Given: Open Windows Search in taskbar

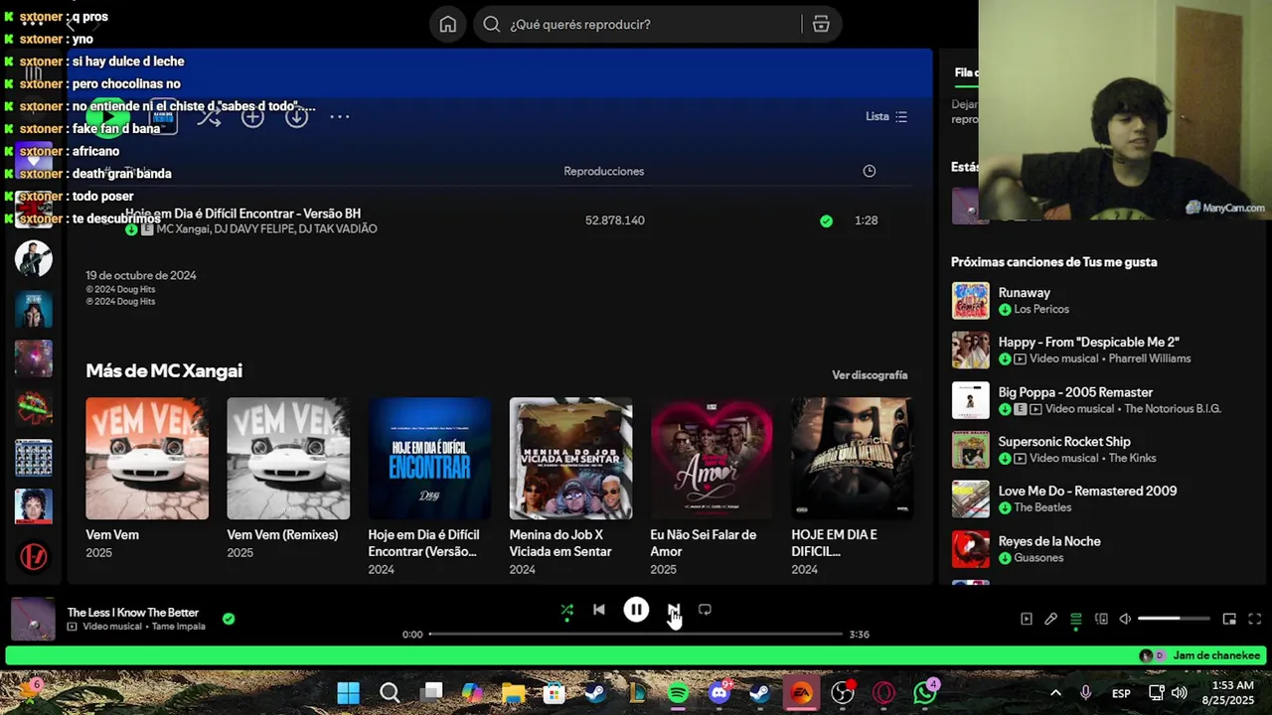Looking at the screenshot, I should (x=390, y=693).
